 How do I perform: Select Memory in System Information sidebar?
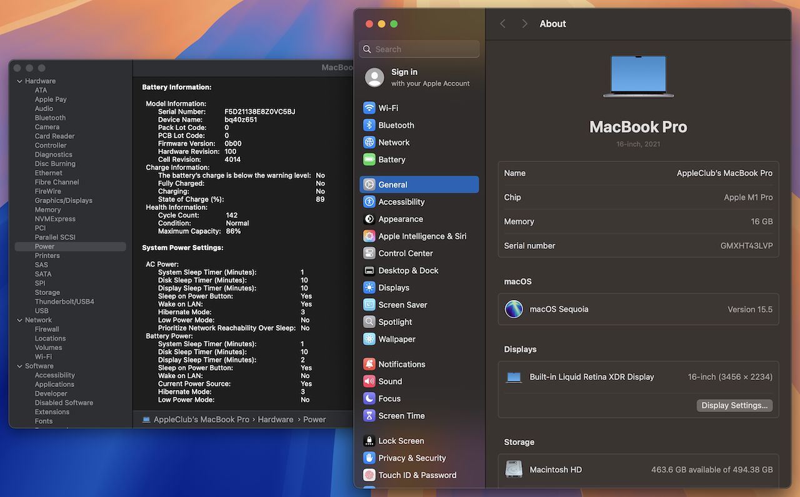click(x=47, y=210)
